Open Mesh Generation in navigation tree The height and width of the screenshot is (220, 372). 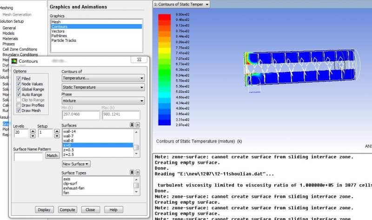(x=17, y=14)
